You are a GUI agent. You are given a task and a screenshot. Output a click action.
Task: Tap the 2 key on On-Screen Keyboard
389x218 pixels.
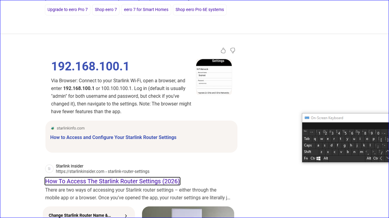[x=325, y=132]
